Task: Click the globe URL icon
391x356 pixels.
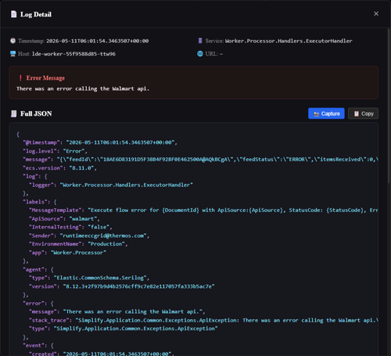Action: click(200, 54)
